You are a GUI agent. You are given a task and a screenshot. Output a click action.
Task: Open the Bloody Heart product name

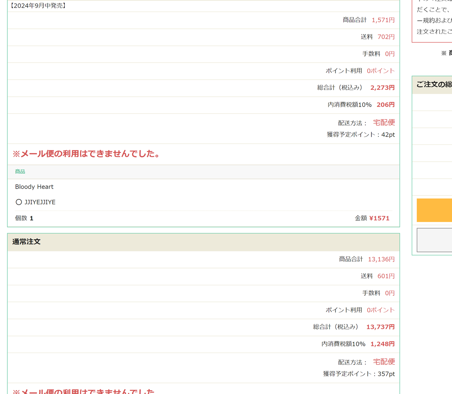coord(34,187)
